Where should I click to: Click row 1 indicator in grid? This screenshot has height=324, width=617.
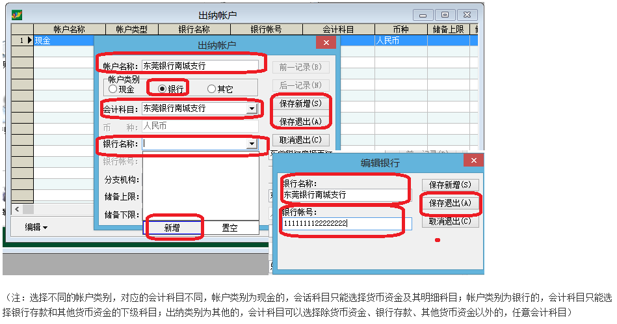[x=22, y=40]
